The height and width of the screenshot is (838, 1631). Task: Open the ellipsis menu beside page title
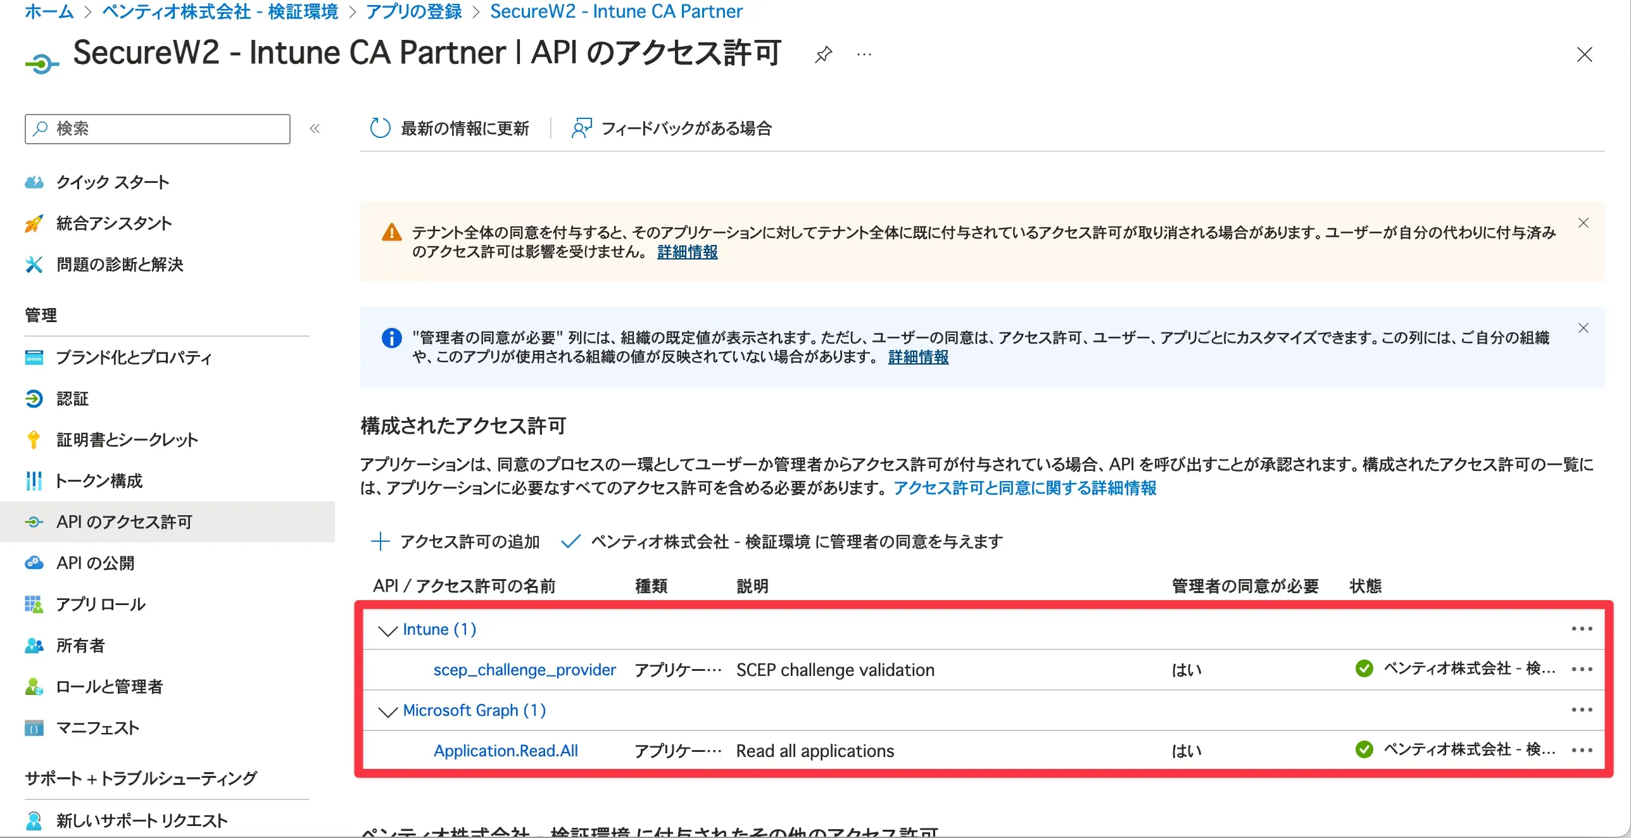[864, 54]
